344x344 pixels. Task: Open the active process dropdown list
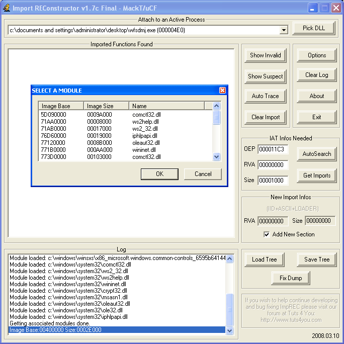[x=284, y=31]
